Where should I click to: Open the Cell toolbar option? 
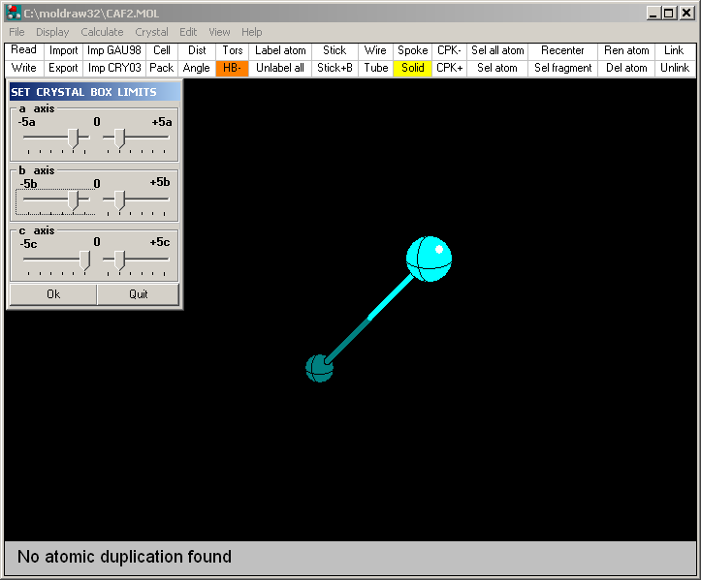162,50
